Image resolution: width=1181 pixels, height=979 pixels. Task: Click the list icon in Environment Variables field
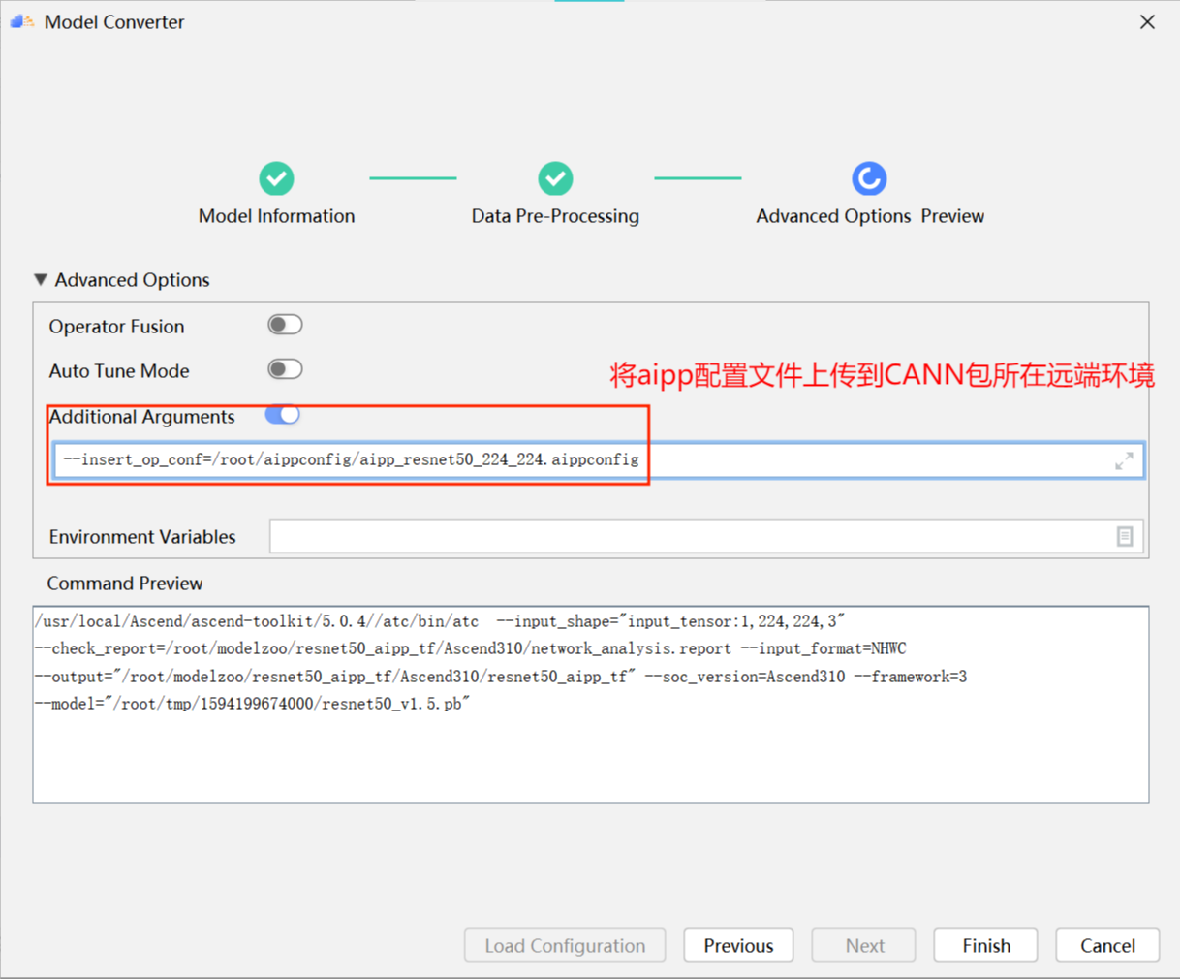pos(1124,536)
